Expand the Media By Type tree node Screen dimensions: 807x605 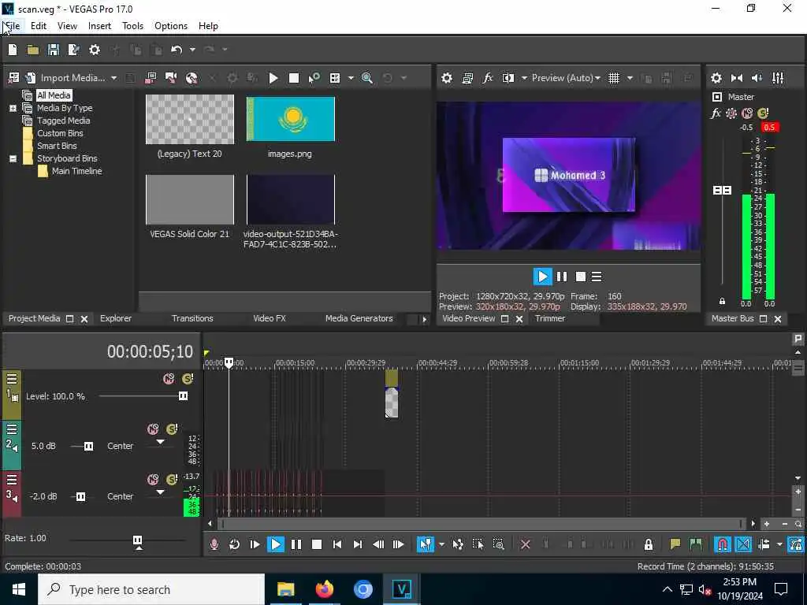pos(13,108)
